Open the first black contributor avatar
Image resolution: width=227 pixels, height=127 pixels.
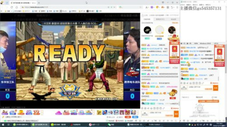147,30
